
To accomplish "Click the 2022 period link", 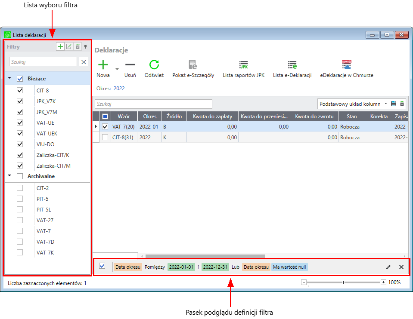I will point(119,89).
